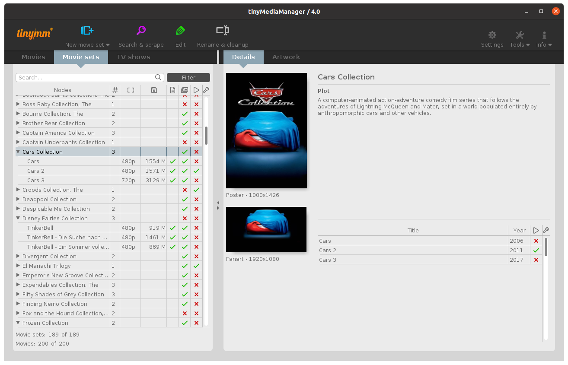The image size is (568, 365).
Task: Click the magnifier icon in search box
Action: (158, 78)
